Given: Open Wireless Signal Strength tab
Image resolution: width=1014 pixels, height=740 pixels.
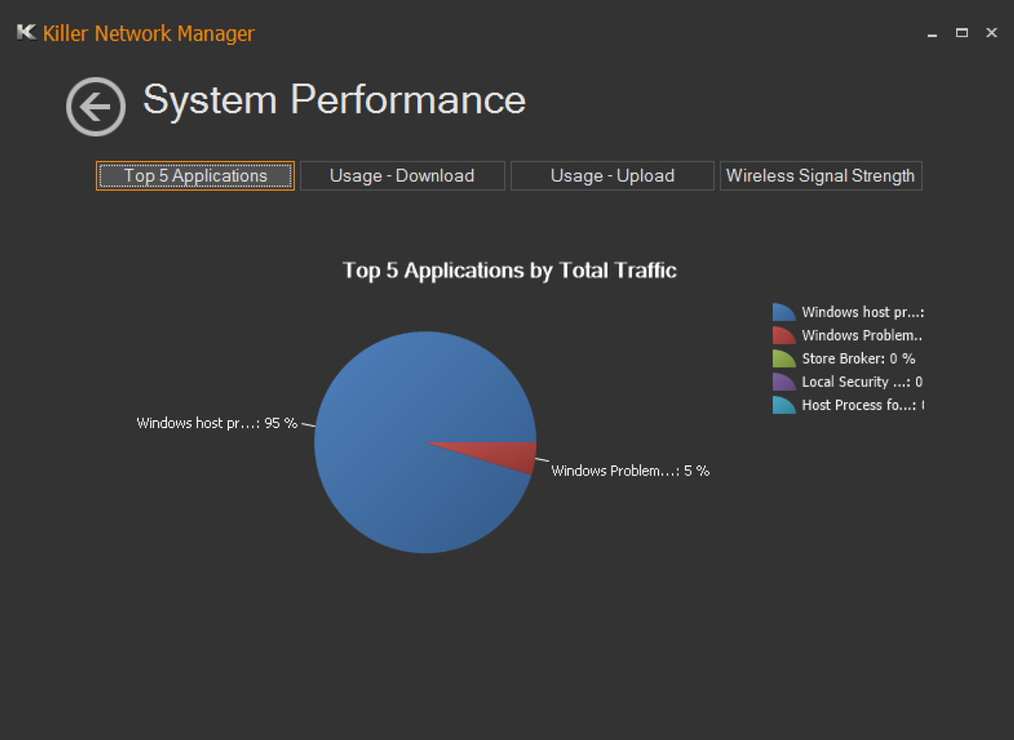Looking at the screenshot, I should click(821, 176).
